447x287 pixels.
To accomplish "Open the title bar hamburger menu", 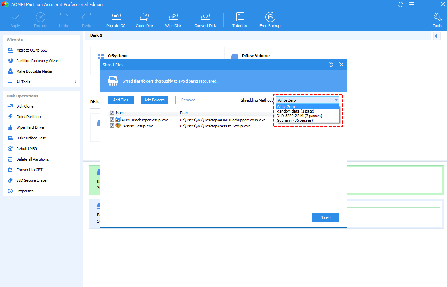I will [411, 5].
